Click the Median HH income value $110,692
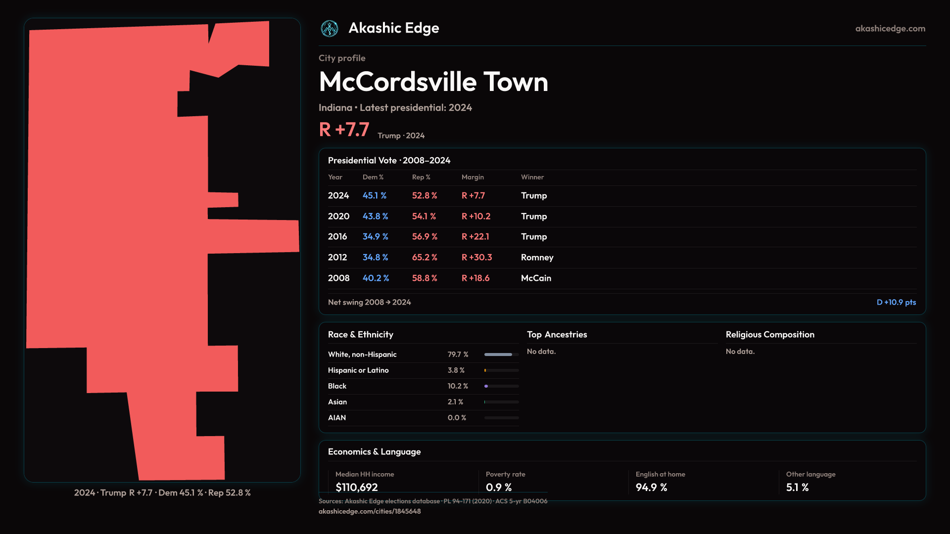950x534 pixels. (x=356, y=487)
